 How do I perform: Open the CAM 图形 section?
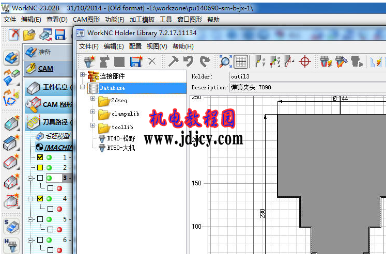coord(49,104)
